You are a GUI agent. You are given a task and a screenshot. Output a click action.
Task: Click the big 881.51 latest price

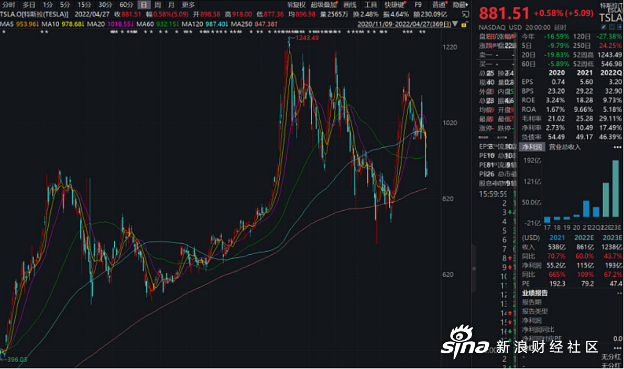[504, 14]
